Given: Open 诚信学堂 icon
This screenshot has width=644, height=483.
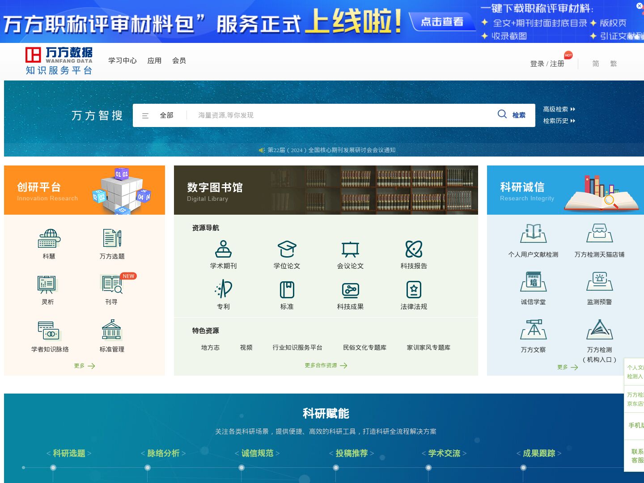Looking at the screenshot, I should coord(533,281).
